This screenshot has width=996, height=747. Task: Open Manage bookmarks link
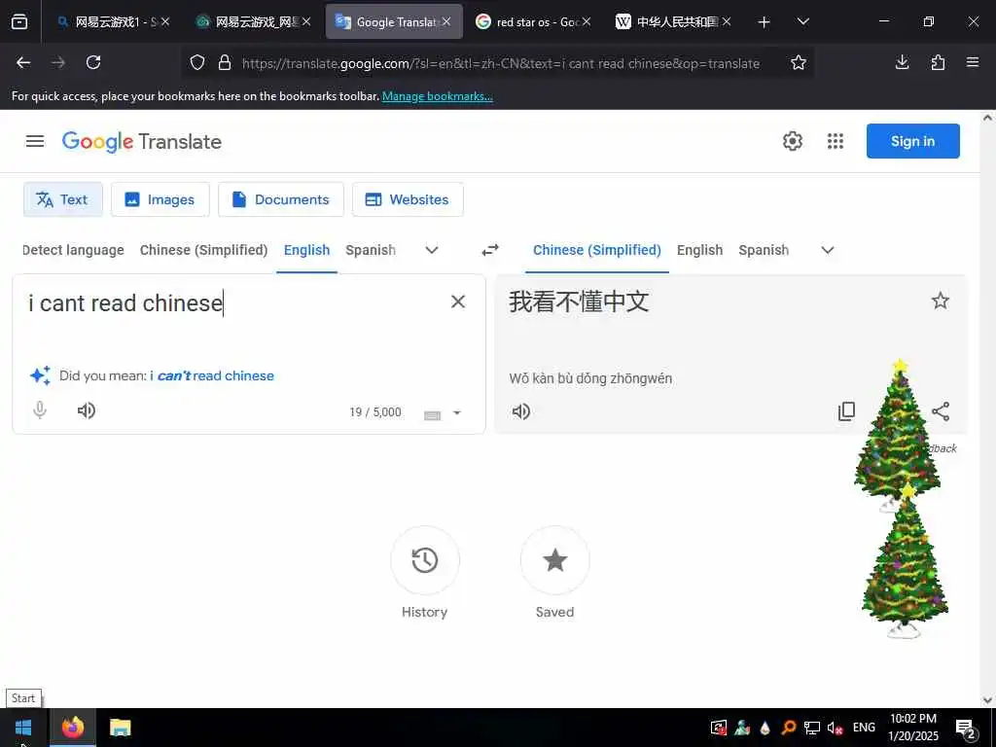[x=437, y=96]
